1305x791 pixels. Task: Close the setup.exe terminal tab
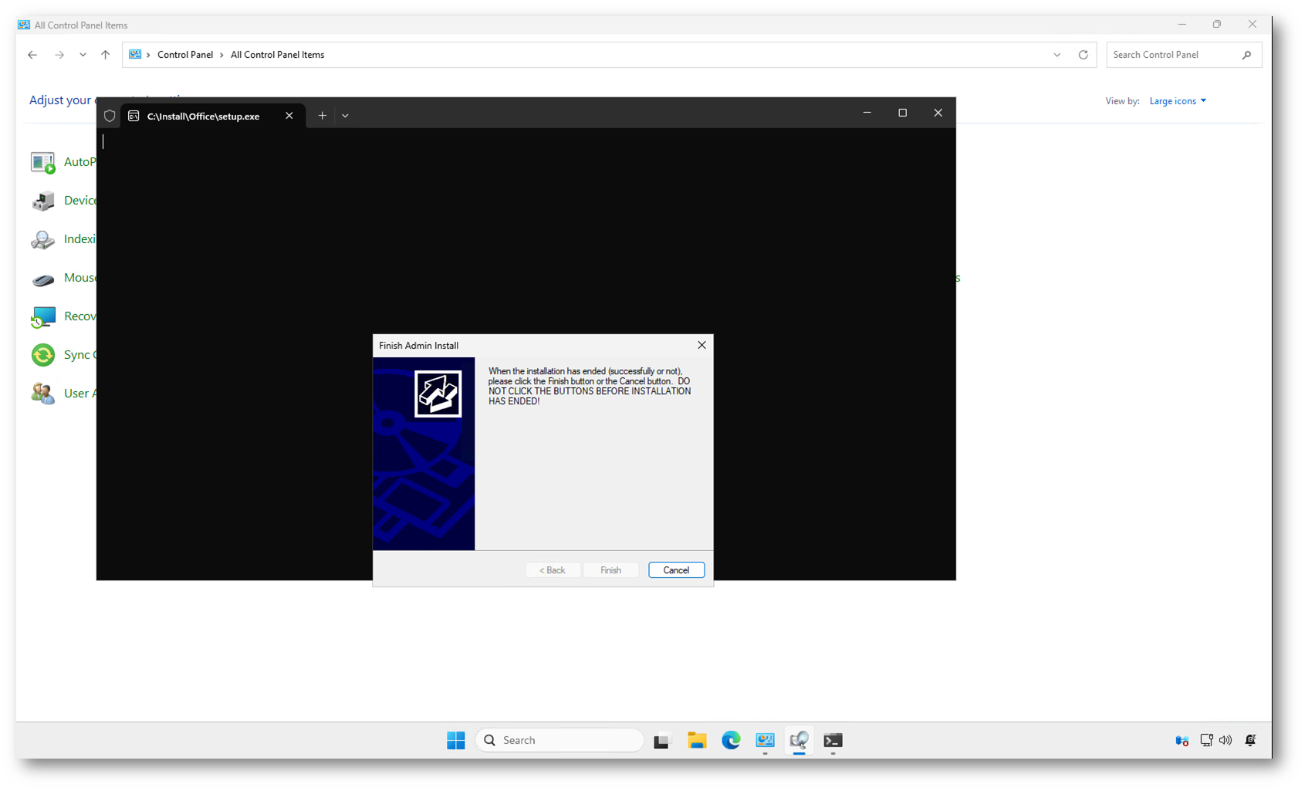click(289, 116)
